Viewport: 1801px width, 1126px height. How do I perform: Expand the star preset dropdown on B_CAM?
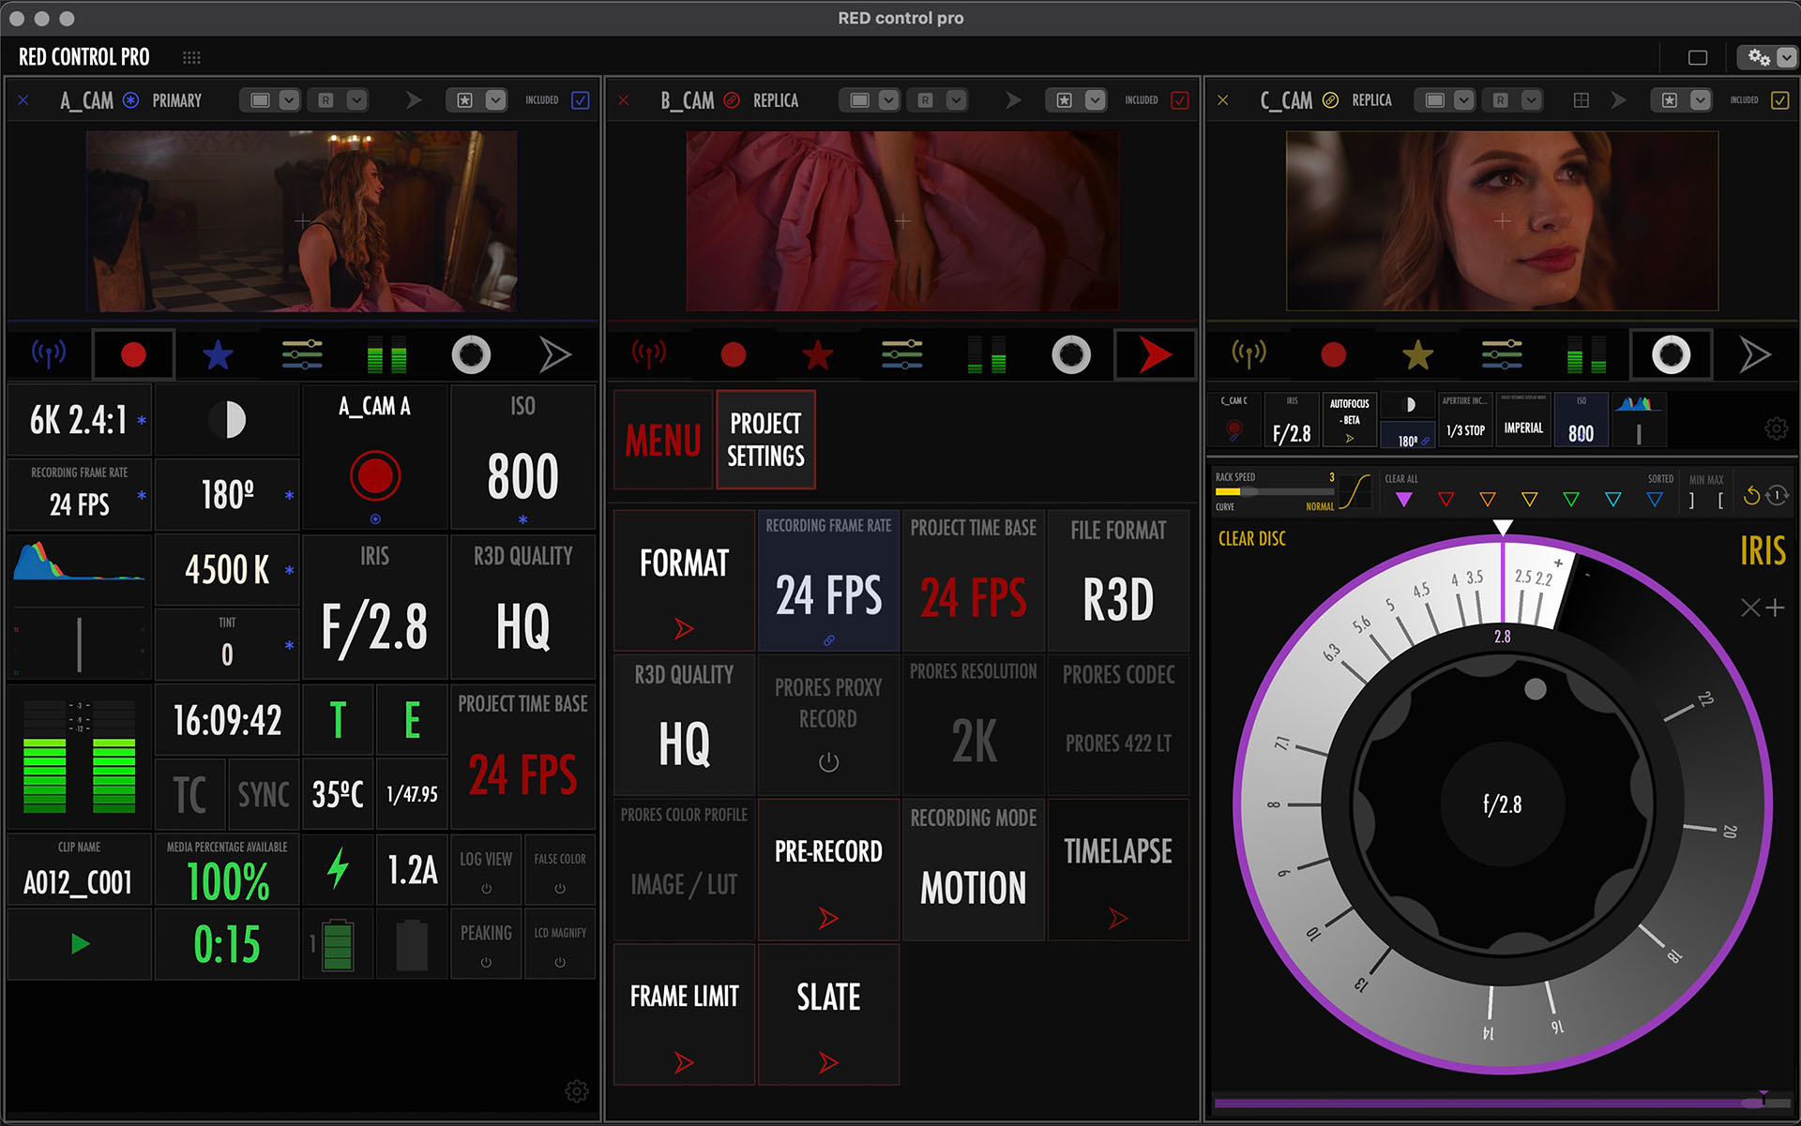pos(1094,99)
